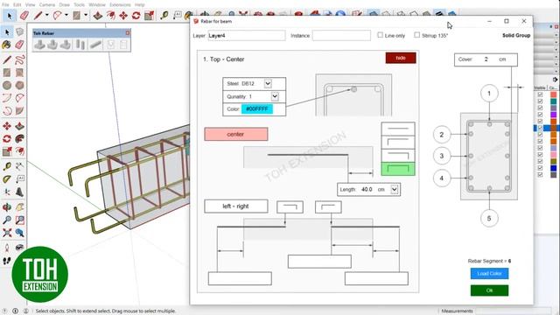Image resolution: width=560 pixels, height=315 pixels.
Task: Click the Zoom Window tool in left toolbar
Action: coord(19,220)
